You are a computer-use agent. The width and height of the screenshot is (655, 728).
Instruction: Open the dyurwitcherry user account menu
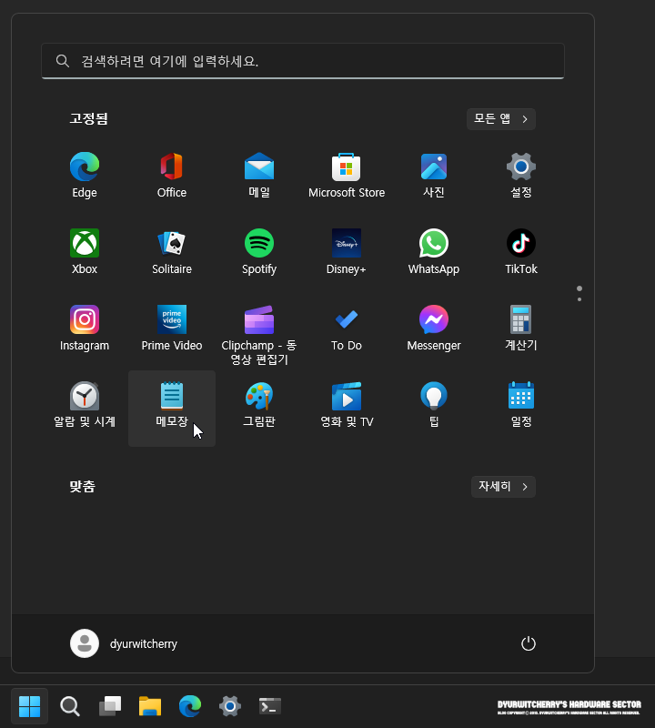click(x=124, y=643)
